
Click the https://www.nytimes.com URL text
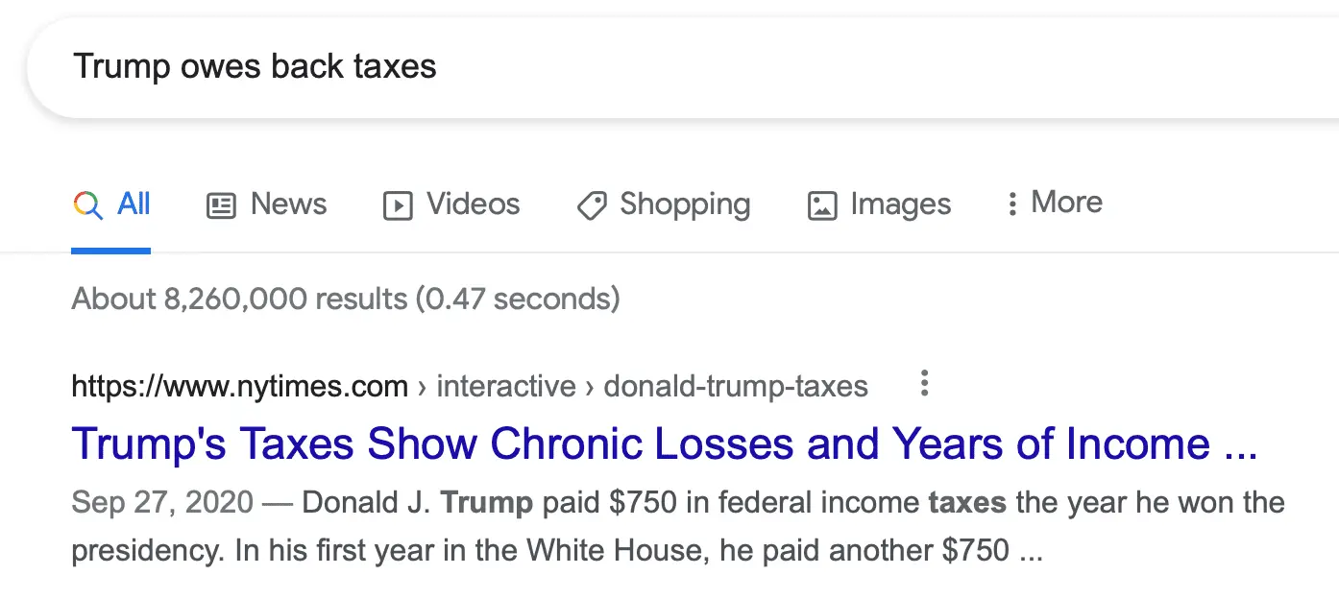coord(239,386)
